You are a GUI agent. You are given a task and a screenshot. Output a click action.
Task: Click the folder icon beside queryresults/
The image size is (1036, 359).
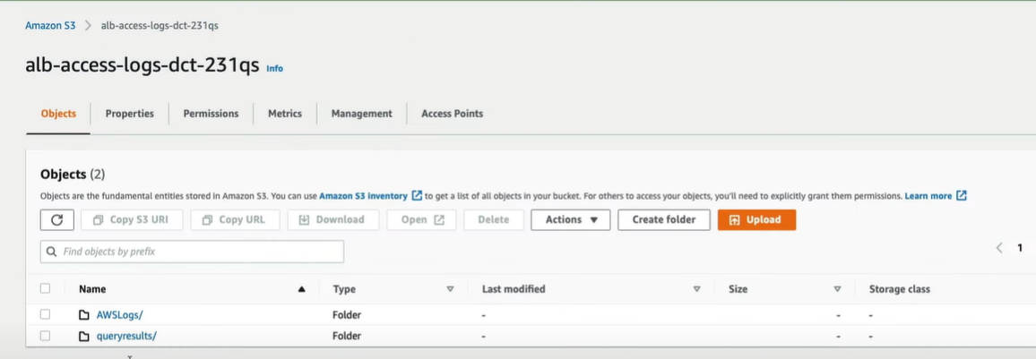tap(84, 337)
